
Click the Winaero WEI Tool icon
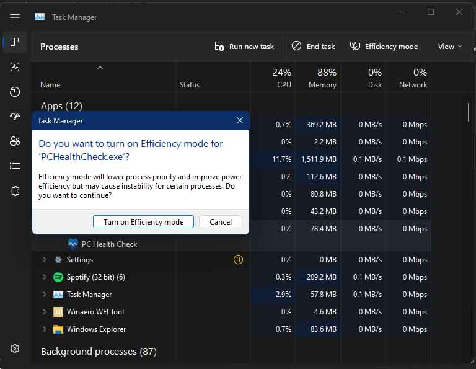(58, 312)
